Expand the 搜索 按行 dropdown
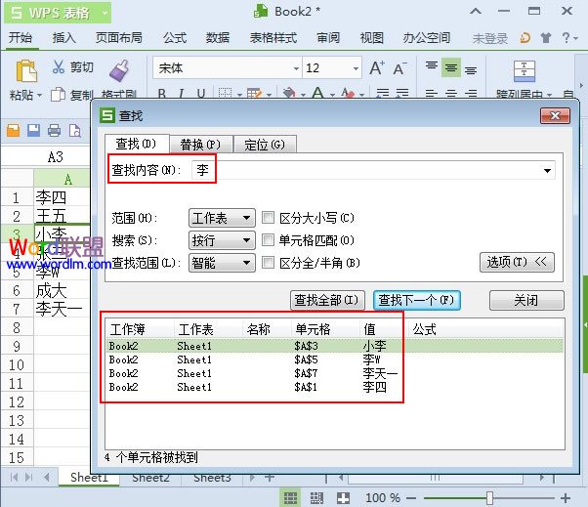 click(x=221, y=240)
